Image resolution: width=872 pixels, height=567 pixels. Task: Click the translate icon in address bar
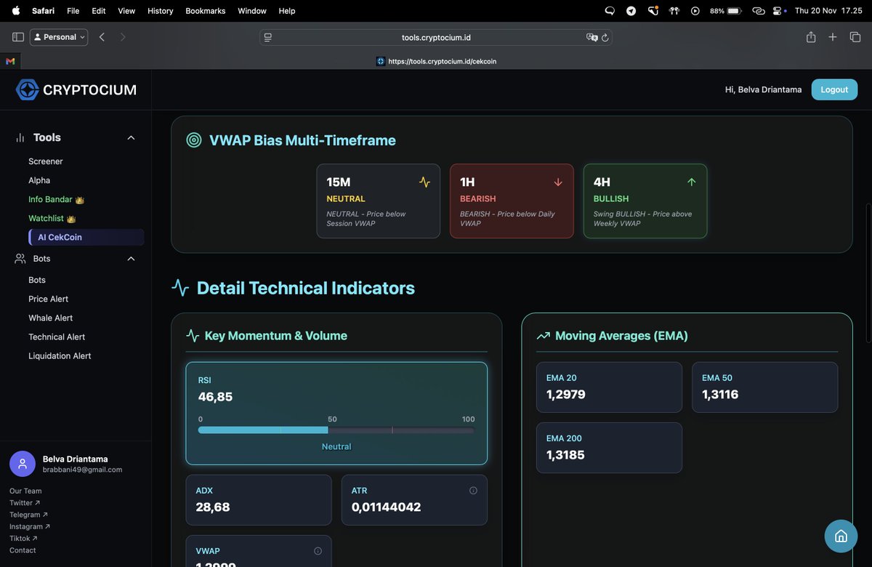point(592,38)
